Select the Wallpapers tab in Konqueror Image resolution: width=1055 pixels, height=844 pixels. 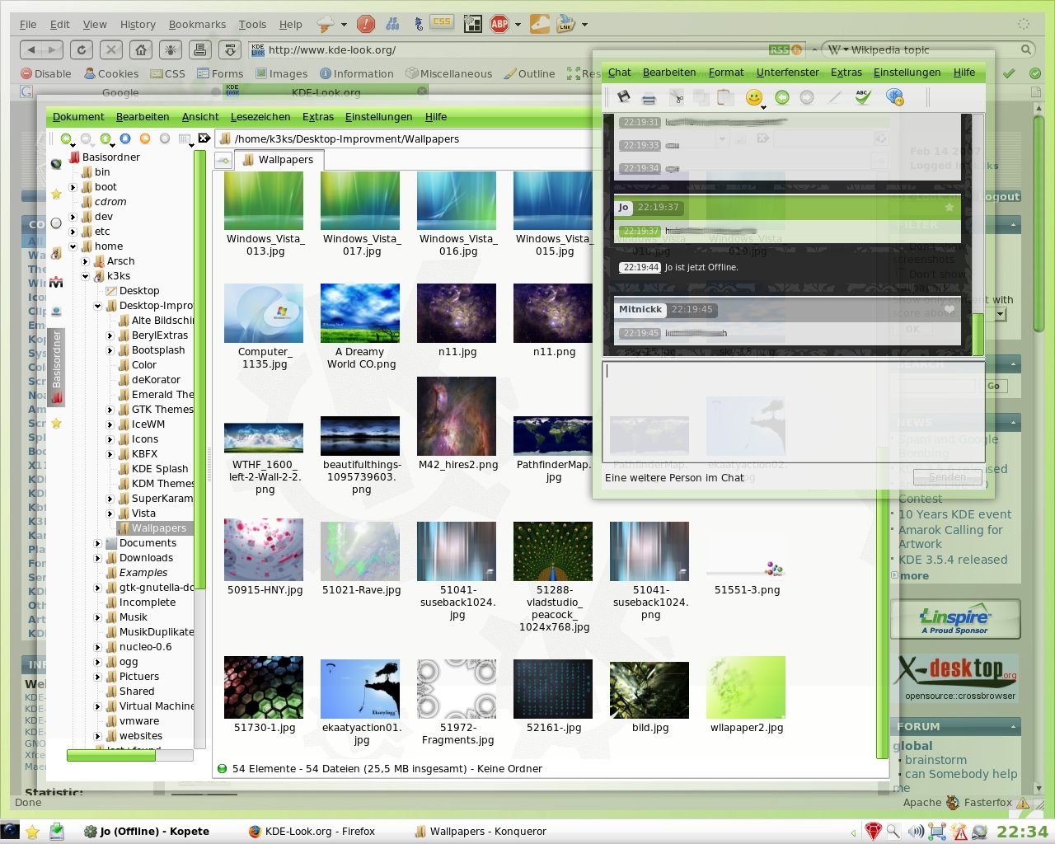point(279,160)
